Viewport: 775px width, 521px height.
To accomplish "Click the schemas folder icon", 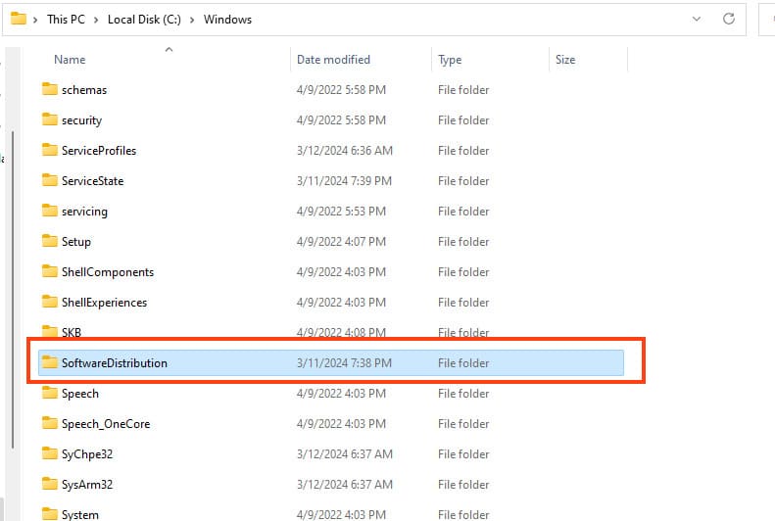I will point(50,89).
